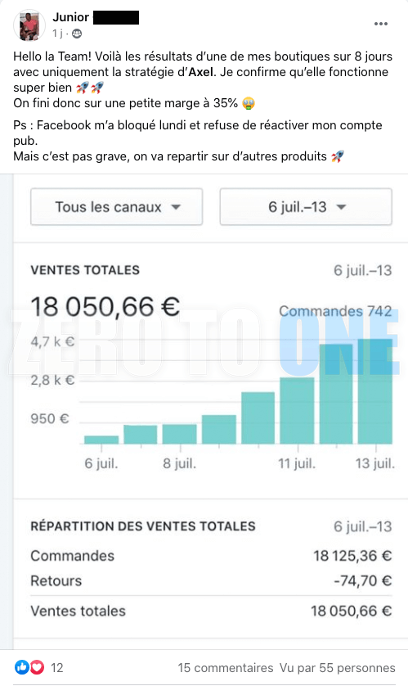The image size is (408, 686).
Task: Click the Vu par 55 personnes text
Action: [x=337, y=668]
